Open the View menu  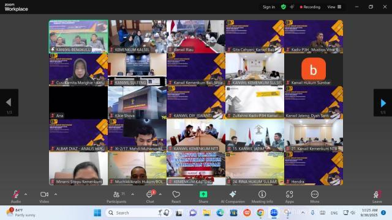tap(334, 7)
